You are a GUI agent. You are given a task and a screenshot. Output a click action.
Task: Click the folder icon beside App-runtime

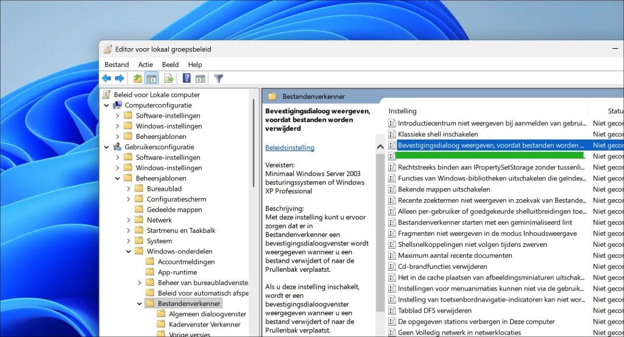coord(150,272)
